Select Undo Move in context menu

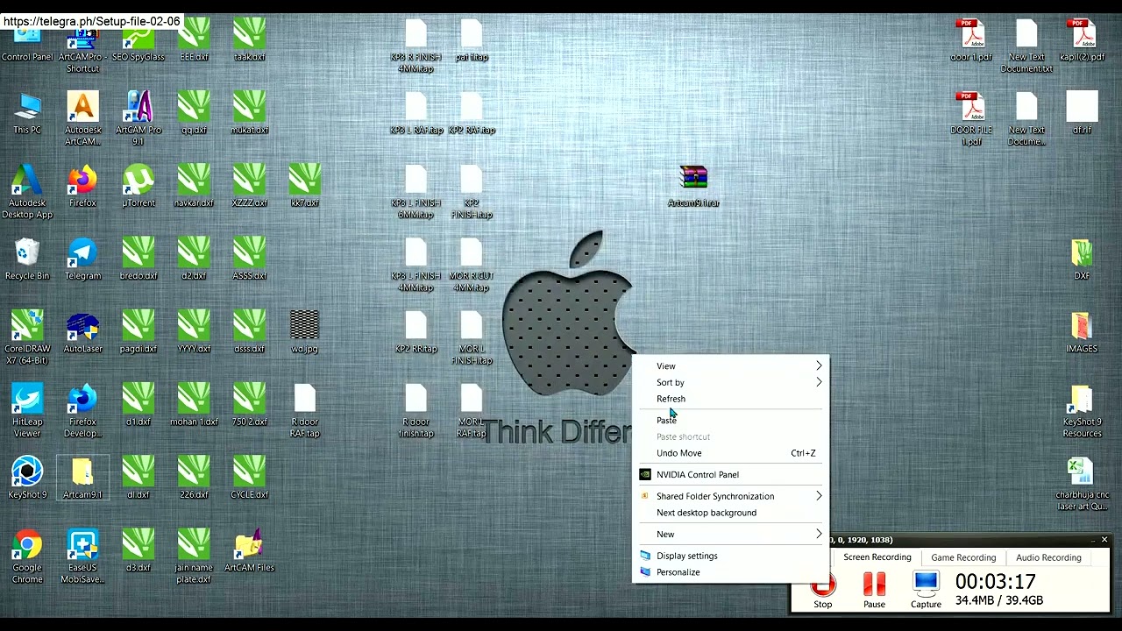pos(731,453)
